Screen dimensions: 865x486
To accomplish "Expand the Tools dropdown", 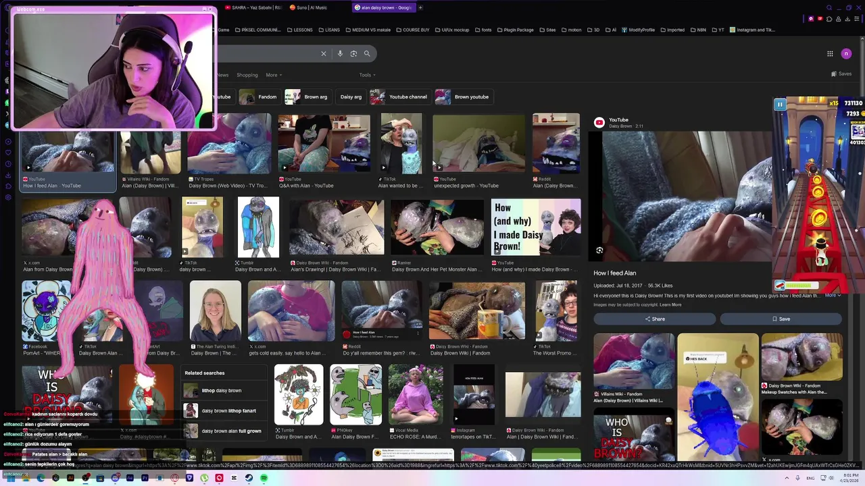I will (367, 75).
